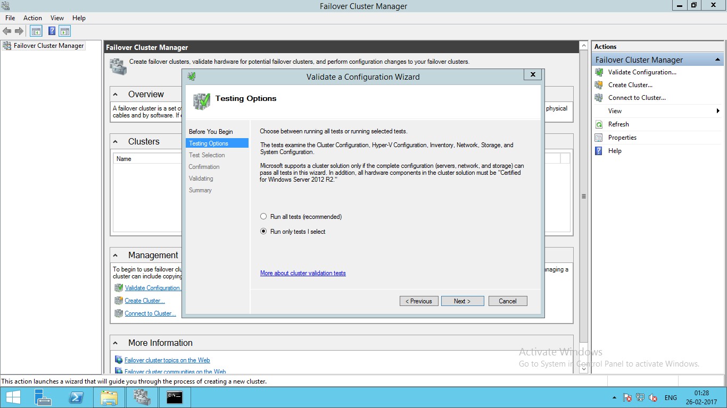Image resolution: width=727 pixels, height=408 pixels.
Task: Show hidden icons in system tray
Action: (615, 397)
